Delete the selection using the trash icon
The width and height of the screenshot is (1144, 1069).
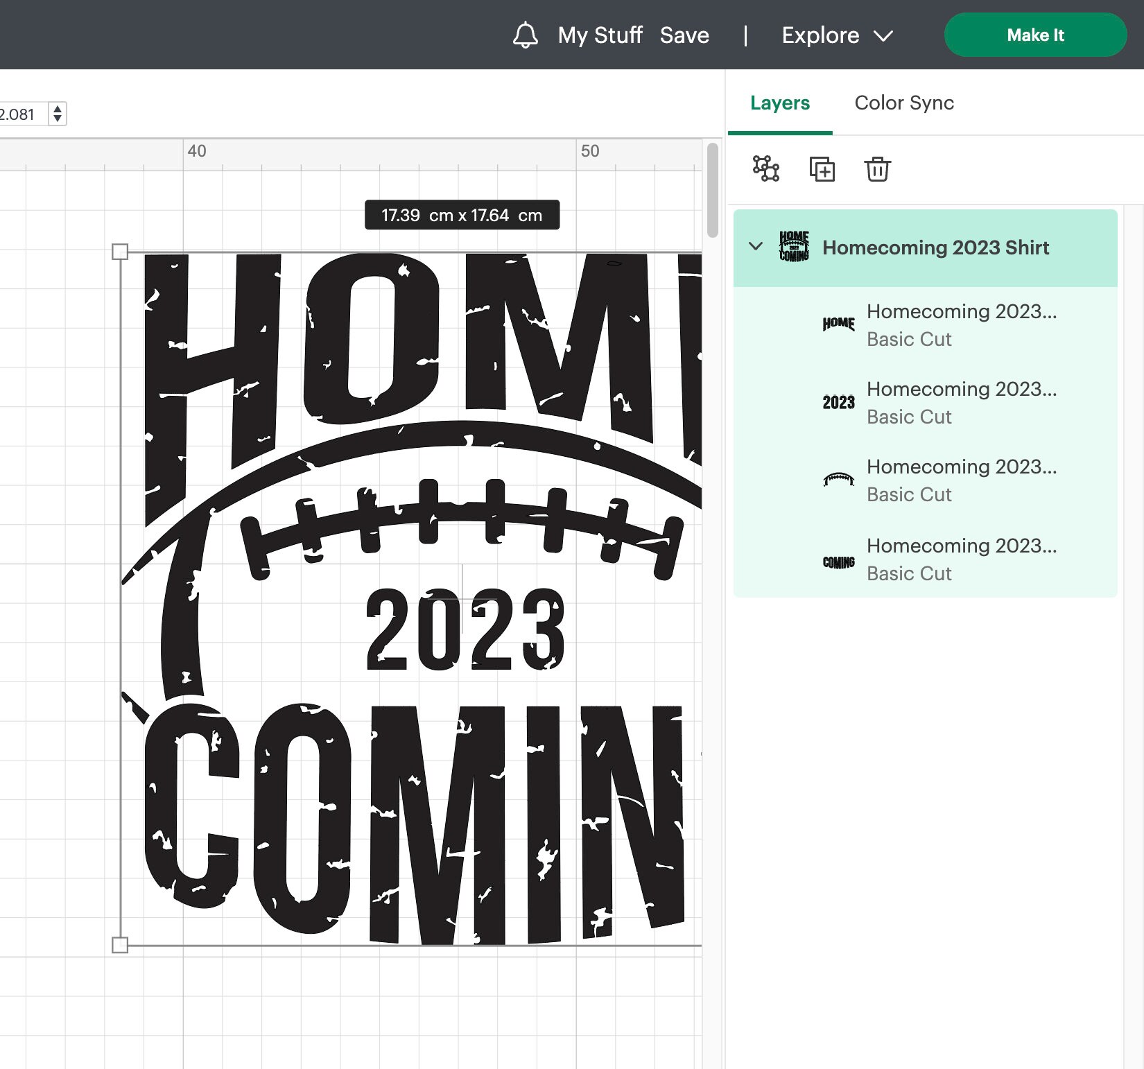tap(877, 168)
